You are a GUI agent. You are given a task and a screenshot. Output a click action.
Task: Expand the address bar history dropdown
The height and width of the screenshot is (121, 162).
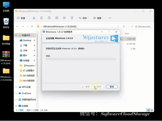pos(118,26)
